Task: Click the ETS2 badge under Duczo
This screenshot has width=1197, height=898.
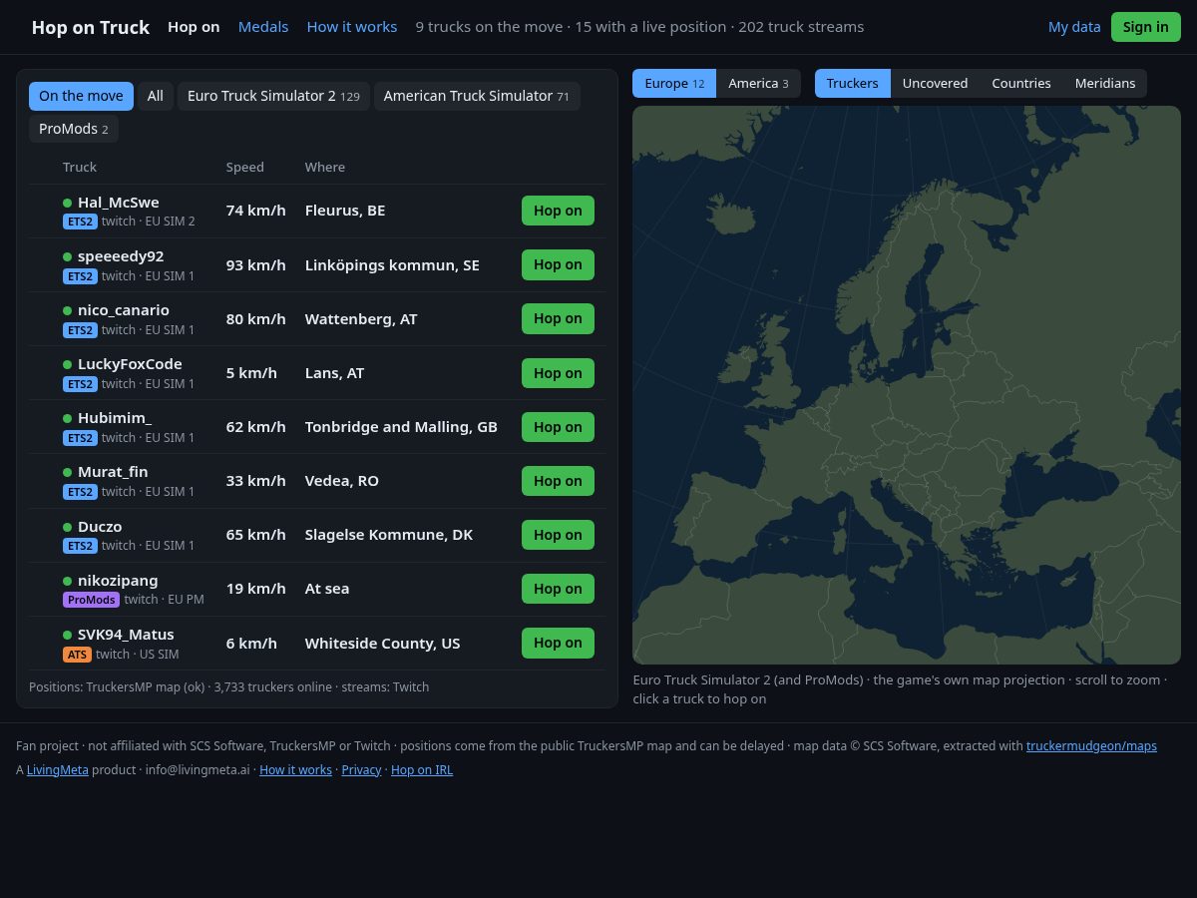Action: (80, 546)
